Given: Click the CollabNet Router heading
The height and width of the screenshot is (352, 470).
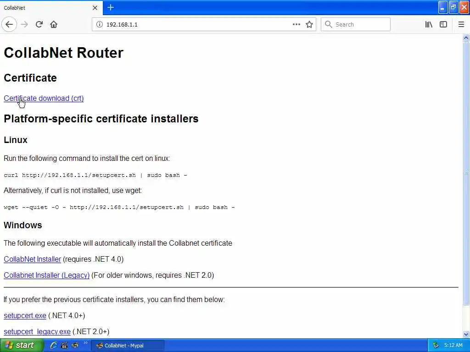Looking at the screenshot, I should tap(63, 53).
